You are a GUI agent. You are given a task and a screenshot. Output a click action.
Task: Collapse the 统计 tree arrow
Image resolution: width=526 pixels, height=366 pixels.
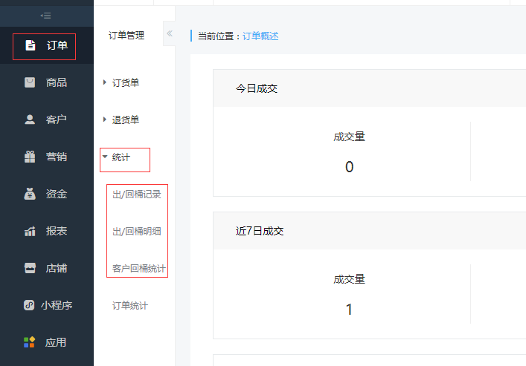pyautogui.click(x=105, y=157)
